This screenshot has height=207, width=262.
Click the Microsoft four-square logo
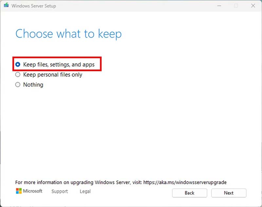(19, 191)
